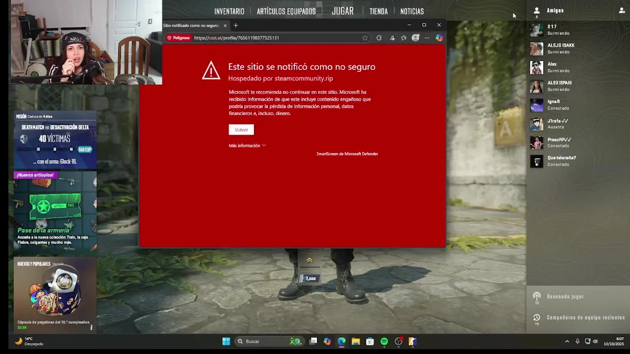Open a new Edge tab
The image size is (630, 354).
tap(236, 26)
